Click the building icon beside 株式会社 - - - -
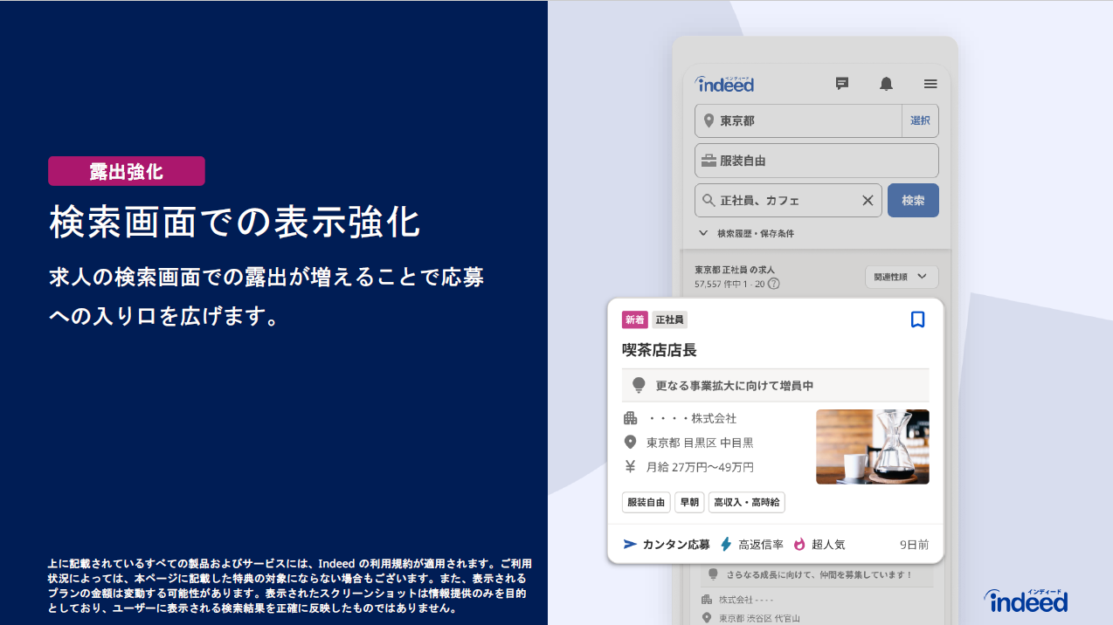Viewport: 1113px width, 625px height. tap(707, 600)
